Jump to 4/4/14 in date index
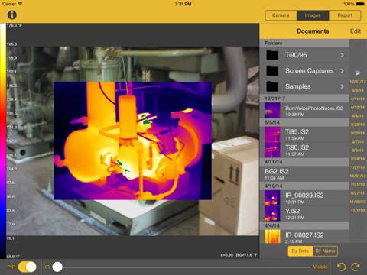 click(x=358, y=116)
